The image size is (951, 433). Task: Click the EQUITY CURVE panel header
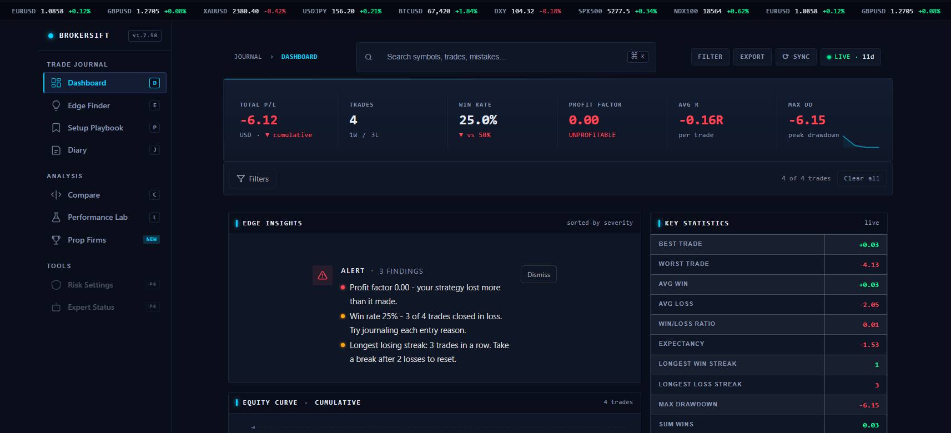[x=435, y=402]
